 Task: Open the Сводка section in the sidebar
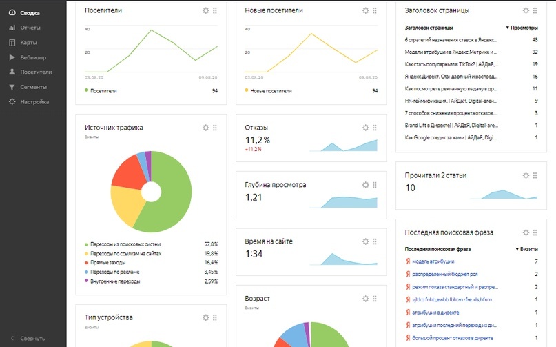[x=30, y=13]
